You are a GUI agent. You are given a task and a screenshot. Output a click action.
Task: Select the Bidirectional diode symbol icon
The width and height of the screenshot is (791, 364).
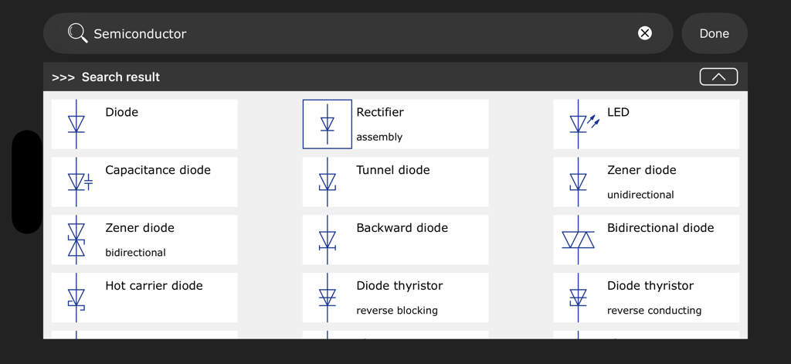tap(579, 240)
